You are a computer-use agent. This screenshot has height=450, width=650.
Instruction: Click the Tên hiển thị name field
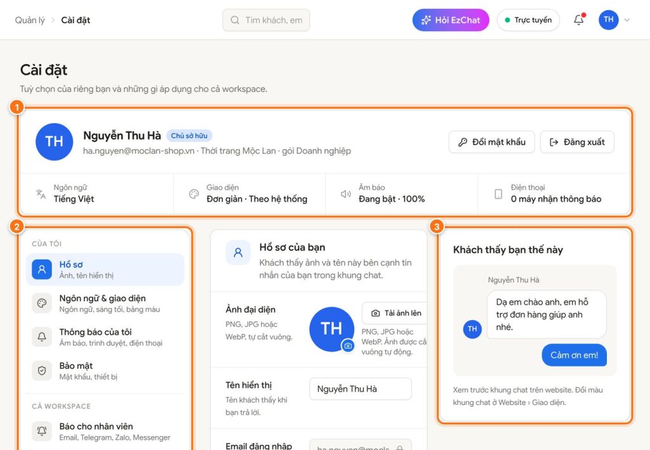[361, 388]
